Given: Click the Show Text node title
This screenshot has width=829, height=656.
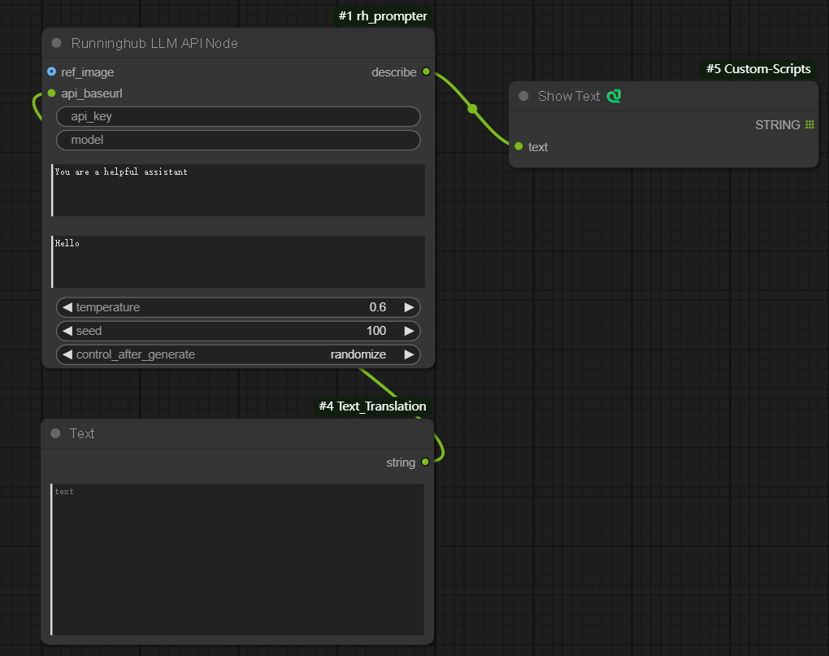Looking at the screenshot, I should click(568, 96).
